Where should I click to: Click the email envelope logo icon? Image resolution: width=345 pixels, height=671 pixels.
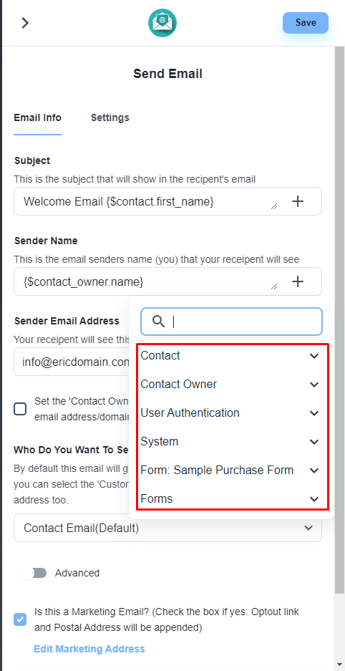(x=162, y=23)
